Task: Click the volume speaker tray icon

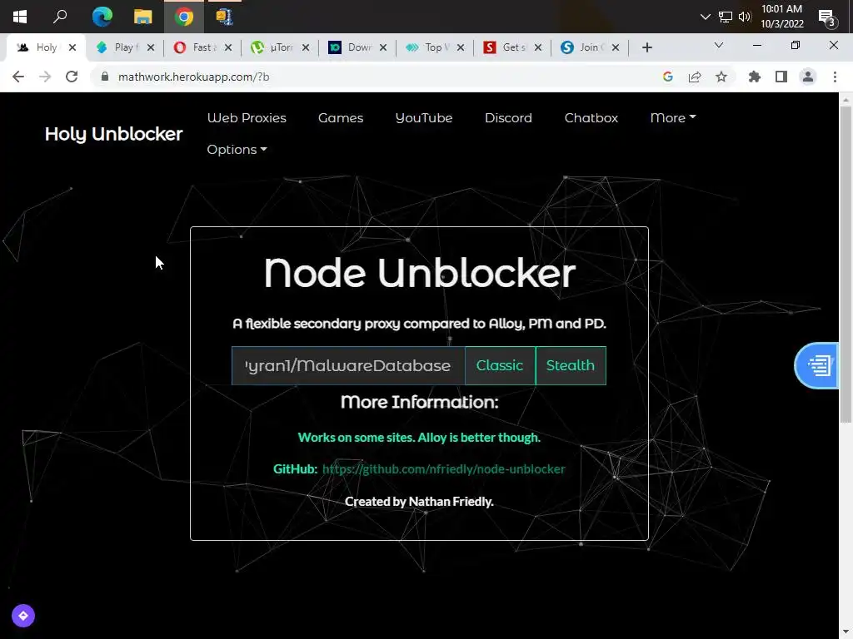Action: pyautogui.click(x=744, y=17)
